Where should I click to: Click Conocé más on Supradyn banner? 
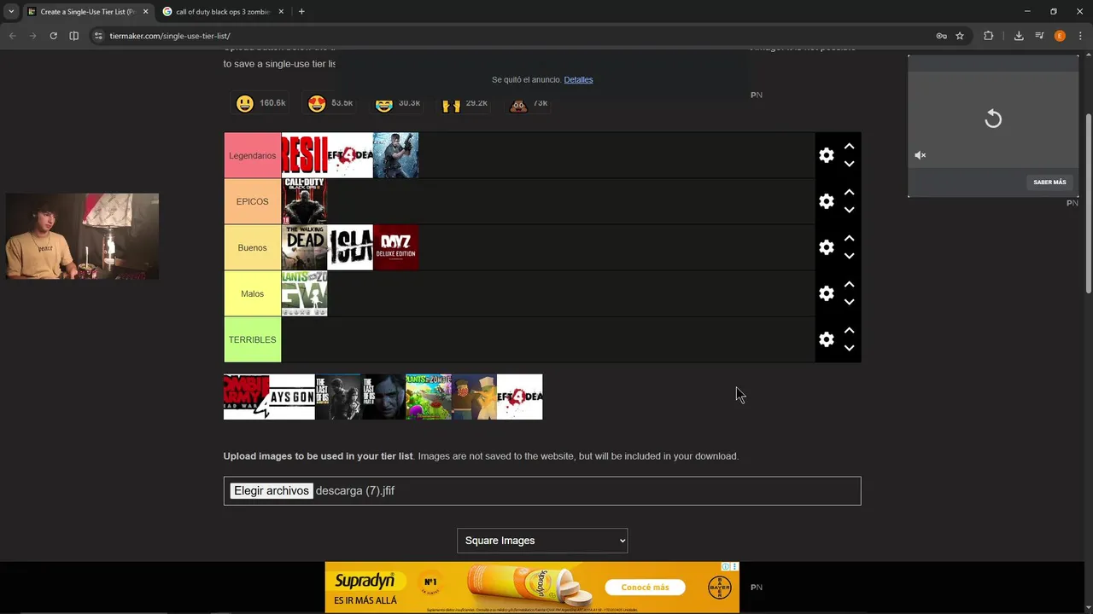coord(645,588)
